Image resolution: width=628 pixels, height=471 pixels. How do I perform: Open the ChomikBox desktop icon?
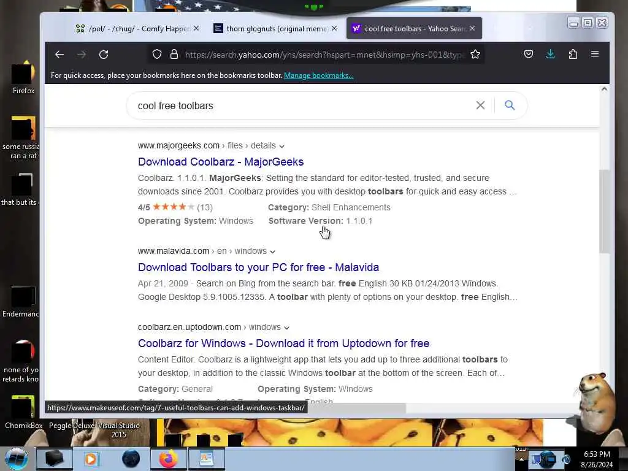[x=23, y=413]
